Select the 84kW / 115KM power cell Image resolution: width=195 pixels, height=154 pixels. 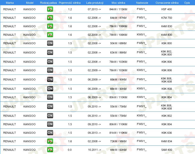pos(118,9)
